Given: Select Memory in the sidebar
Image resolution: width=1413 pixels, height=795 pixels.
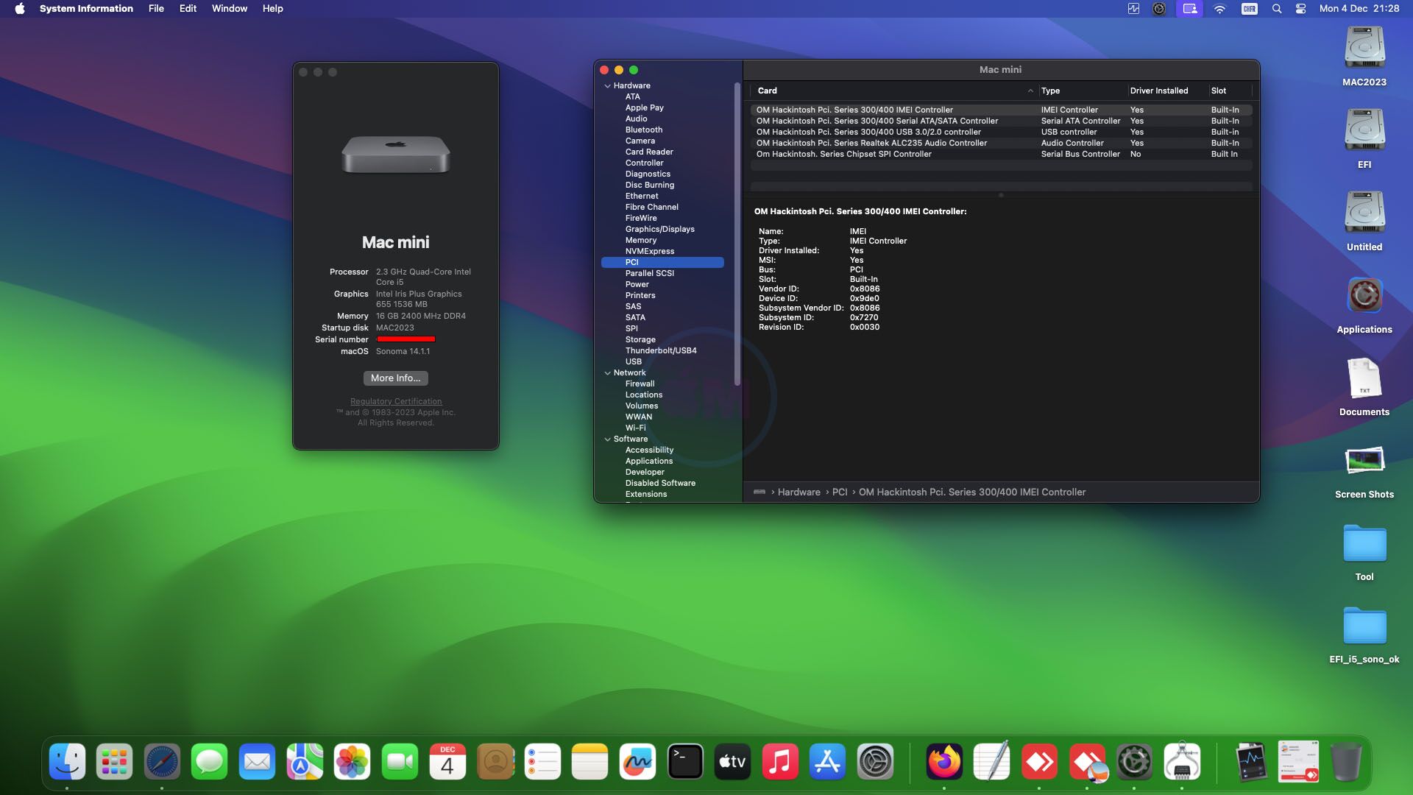Looking at the screenshot, I should click(640, 241).
